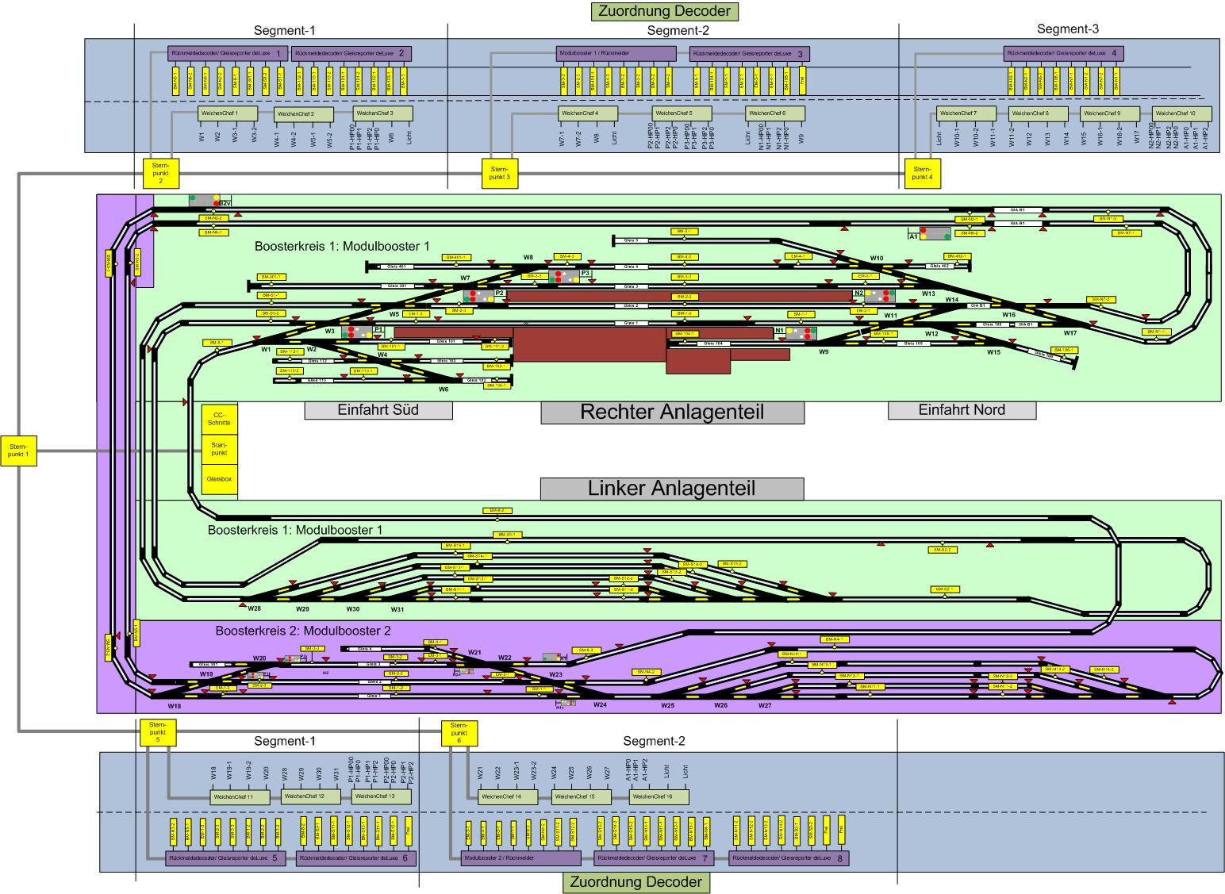
Task: Select Rückmeldedecoder Gleisreporter deLuxe 3
Action: [x=748, y=53]
